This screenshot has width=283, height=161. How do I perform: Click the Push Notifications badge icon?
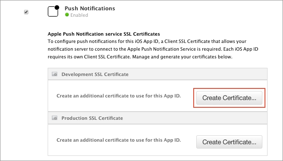pyautogui.click(x=53, y=11)
